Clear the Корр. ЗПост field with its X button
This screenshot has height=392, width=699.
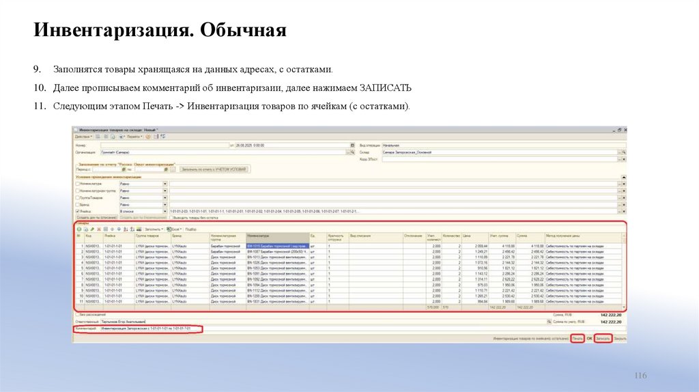click(624, 159)
